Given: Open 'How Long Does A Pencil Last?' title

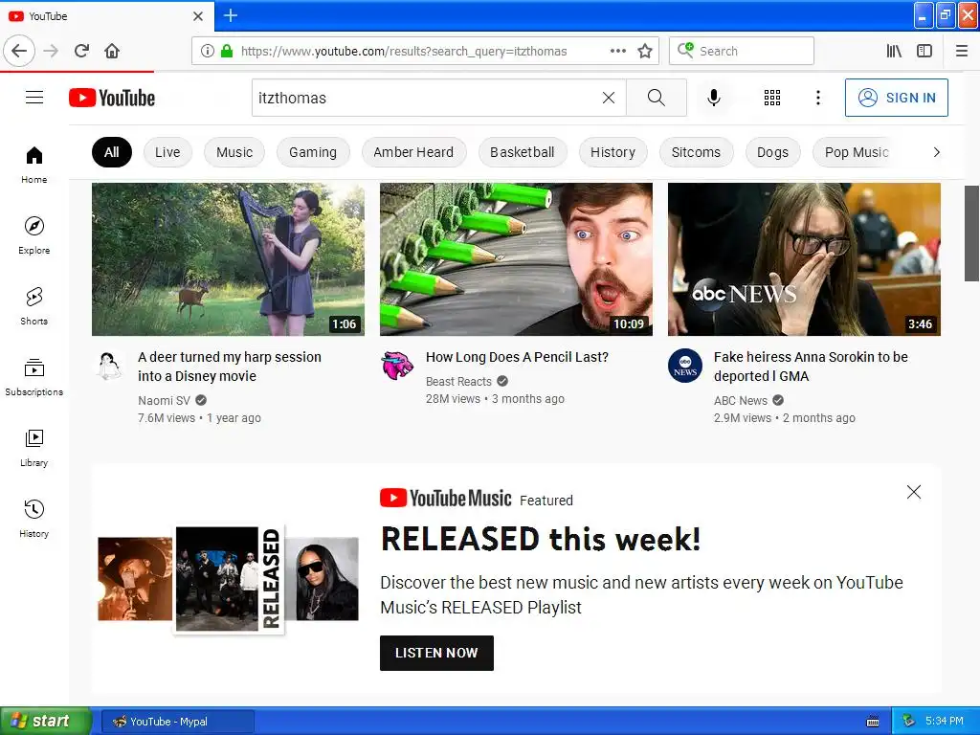Looking at the screenshot, I should pyautogui.click(x=517, y=357).
